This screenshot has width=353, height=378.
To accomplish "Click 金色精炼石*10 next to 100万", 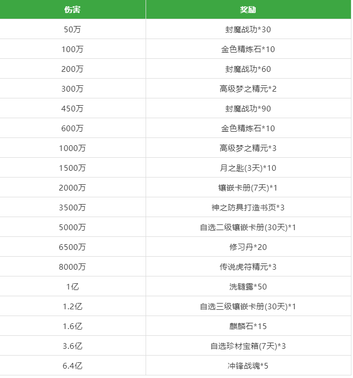I will point(249,49).
